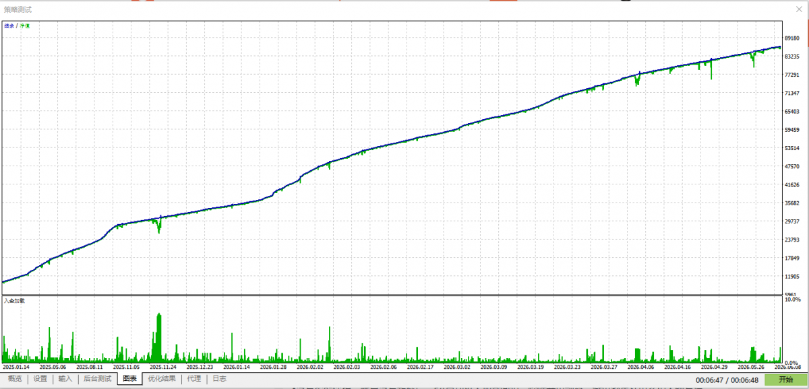Click the 2025.11.05 date label
This screenshot has height=389, width=809.
[125, 367]
